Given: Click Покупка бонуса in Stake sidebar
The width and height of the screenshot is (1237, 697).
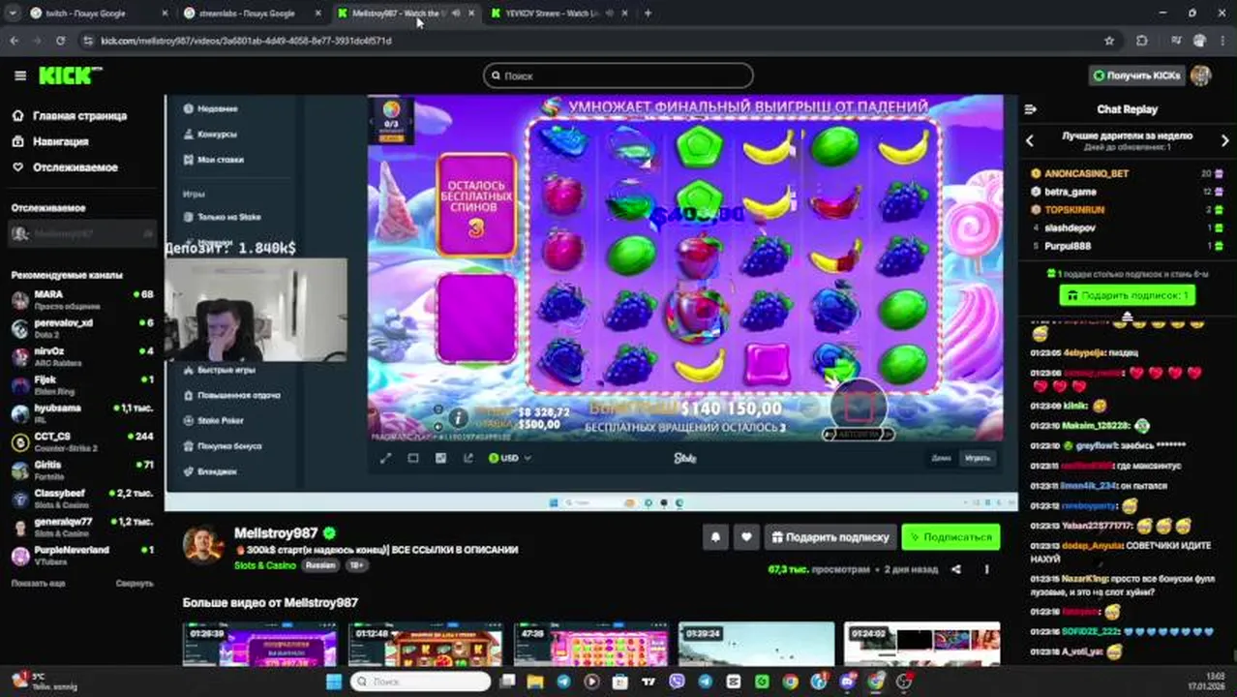Looking at the screenshot, I should (x=222, y=446).
